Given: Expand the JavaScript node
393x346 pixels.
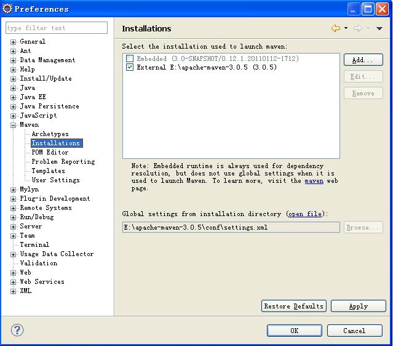Looking at the screenshot, I should (x=14, y=116).
